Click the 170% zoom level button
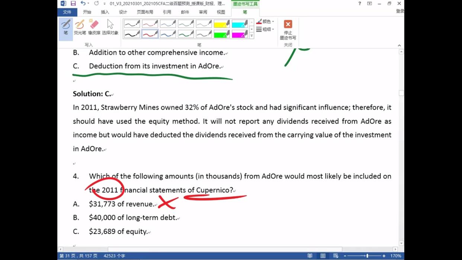Viewport: 462px width, 260px height. click(x=396, y=256)
